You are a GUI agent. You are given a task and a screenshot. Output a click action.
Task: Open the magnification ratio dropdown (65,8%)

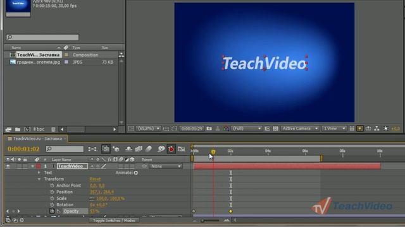(148, 129)
